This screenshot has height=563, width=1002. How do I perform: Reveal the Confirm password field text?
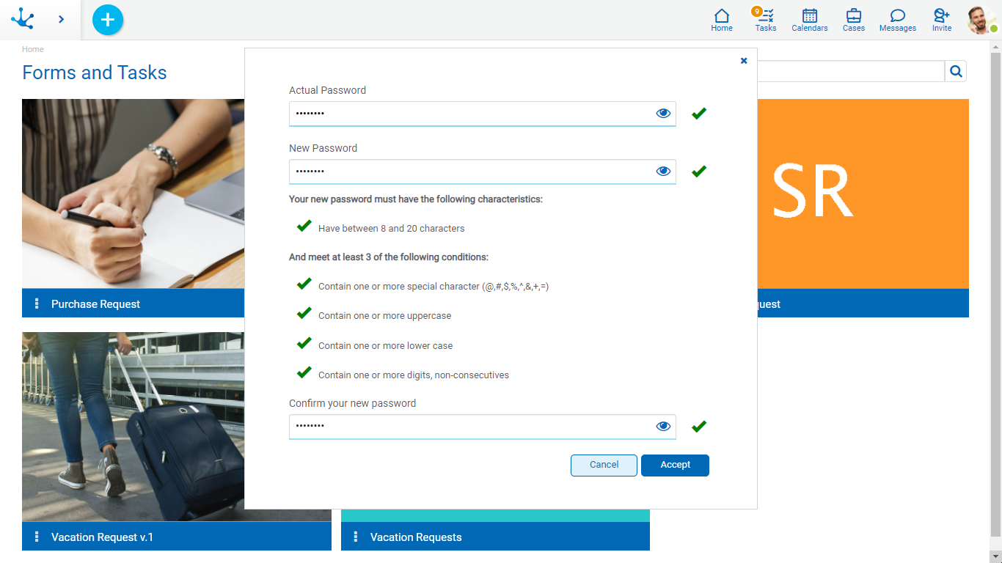[663, 427]
